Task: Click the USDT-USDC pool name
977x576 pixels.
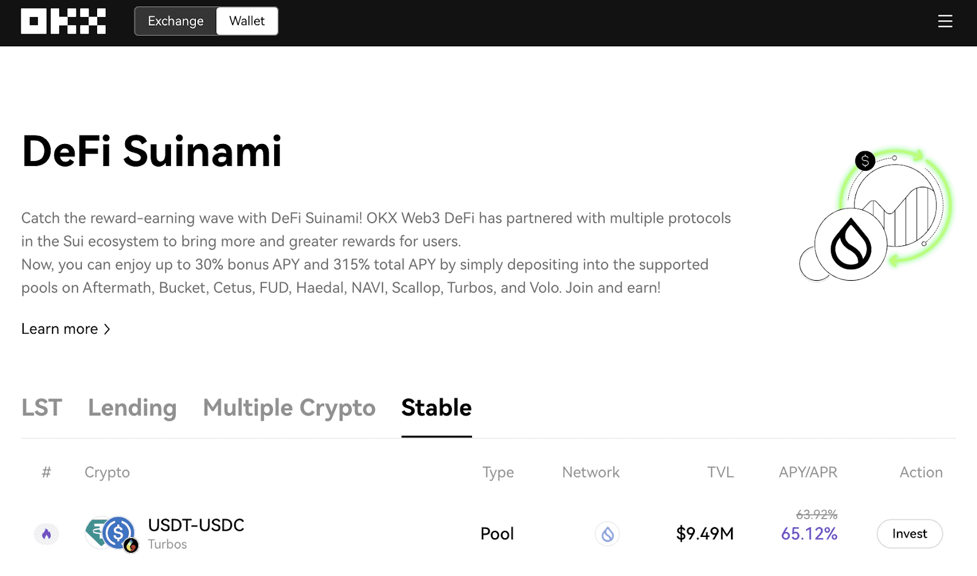Action: (196, 525)
